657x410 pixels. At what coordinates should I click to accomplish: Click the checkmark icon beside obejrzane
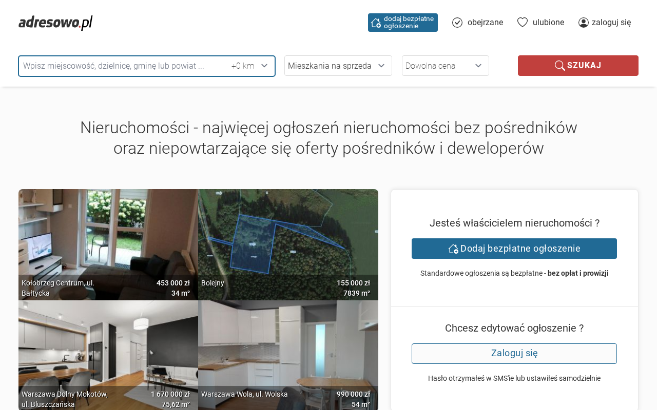click(457, 23)
